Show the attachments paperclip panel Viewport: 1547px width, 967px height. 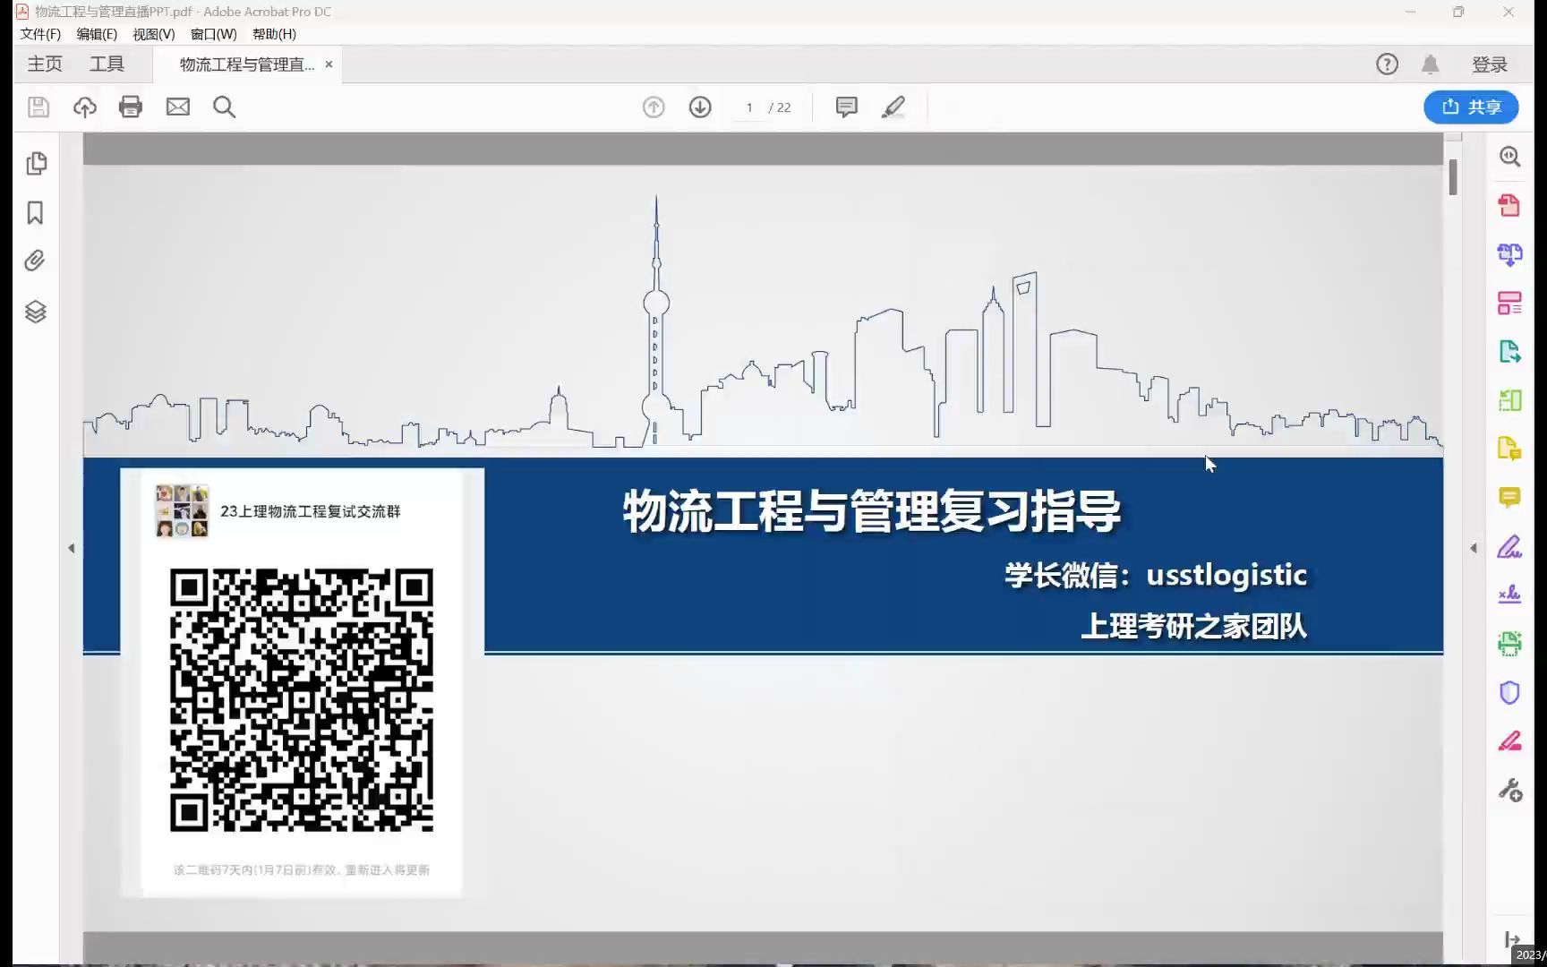click(35, 261)
